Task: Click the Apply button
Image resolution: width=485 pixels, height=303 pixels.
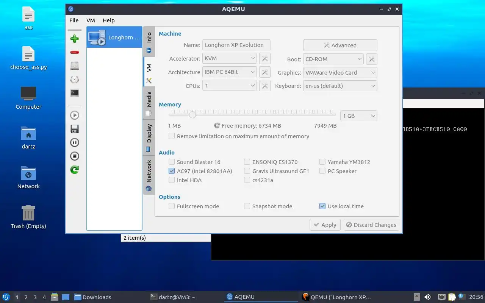Action: (325, 225)
